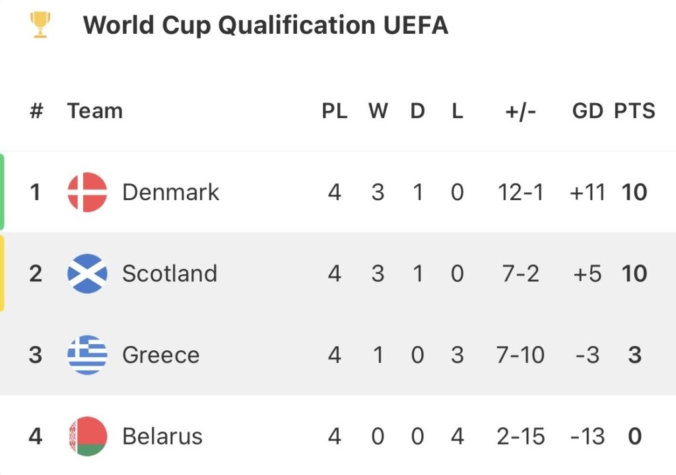The height and width of the screenshot is (475, 676).
Task: Open the Greece team entry
Action: click(x=160, y=355)
